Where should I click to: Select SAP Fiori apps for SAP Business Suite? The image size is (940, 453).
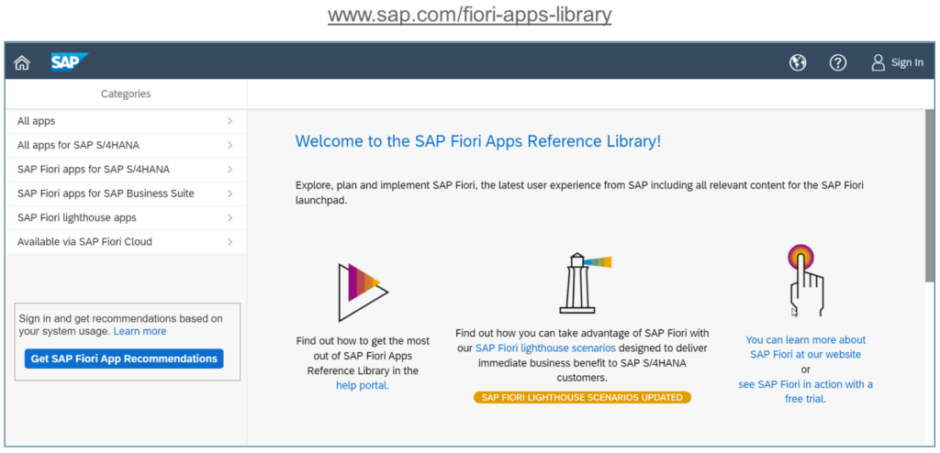point(126,193)
